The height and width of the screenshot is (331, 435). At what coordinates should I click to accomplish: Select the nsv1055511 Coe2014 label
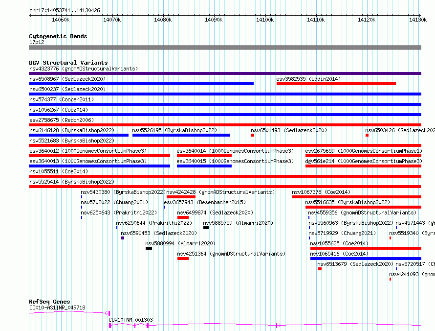tap(59, 171)
